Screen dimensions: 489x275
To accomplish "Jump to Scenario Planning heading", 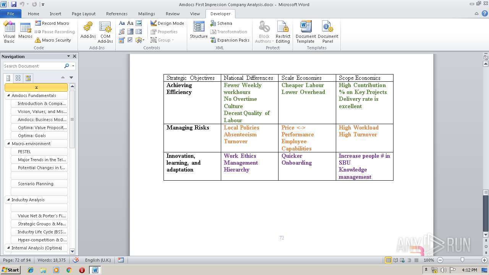I will coord(39,184).
